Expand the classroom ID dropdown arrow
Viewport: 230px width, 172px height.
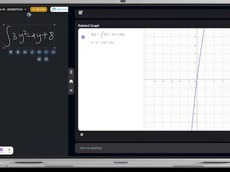[25, 9]
